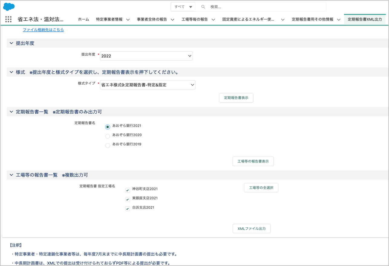Click the 定期報告書 指定工場名 label
The height and width of the screenshot is (266, 389).
coord(97,186)
